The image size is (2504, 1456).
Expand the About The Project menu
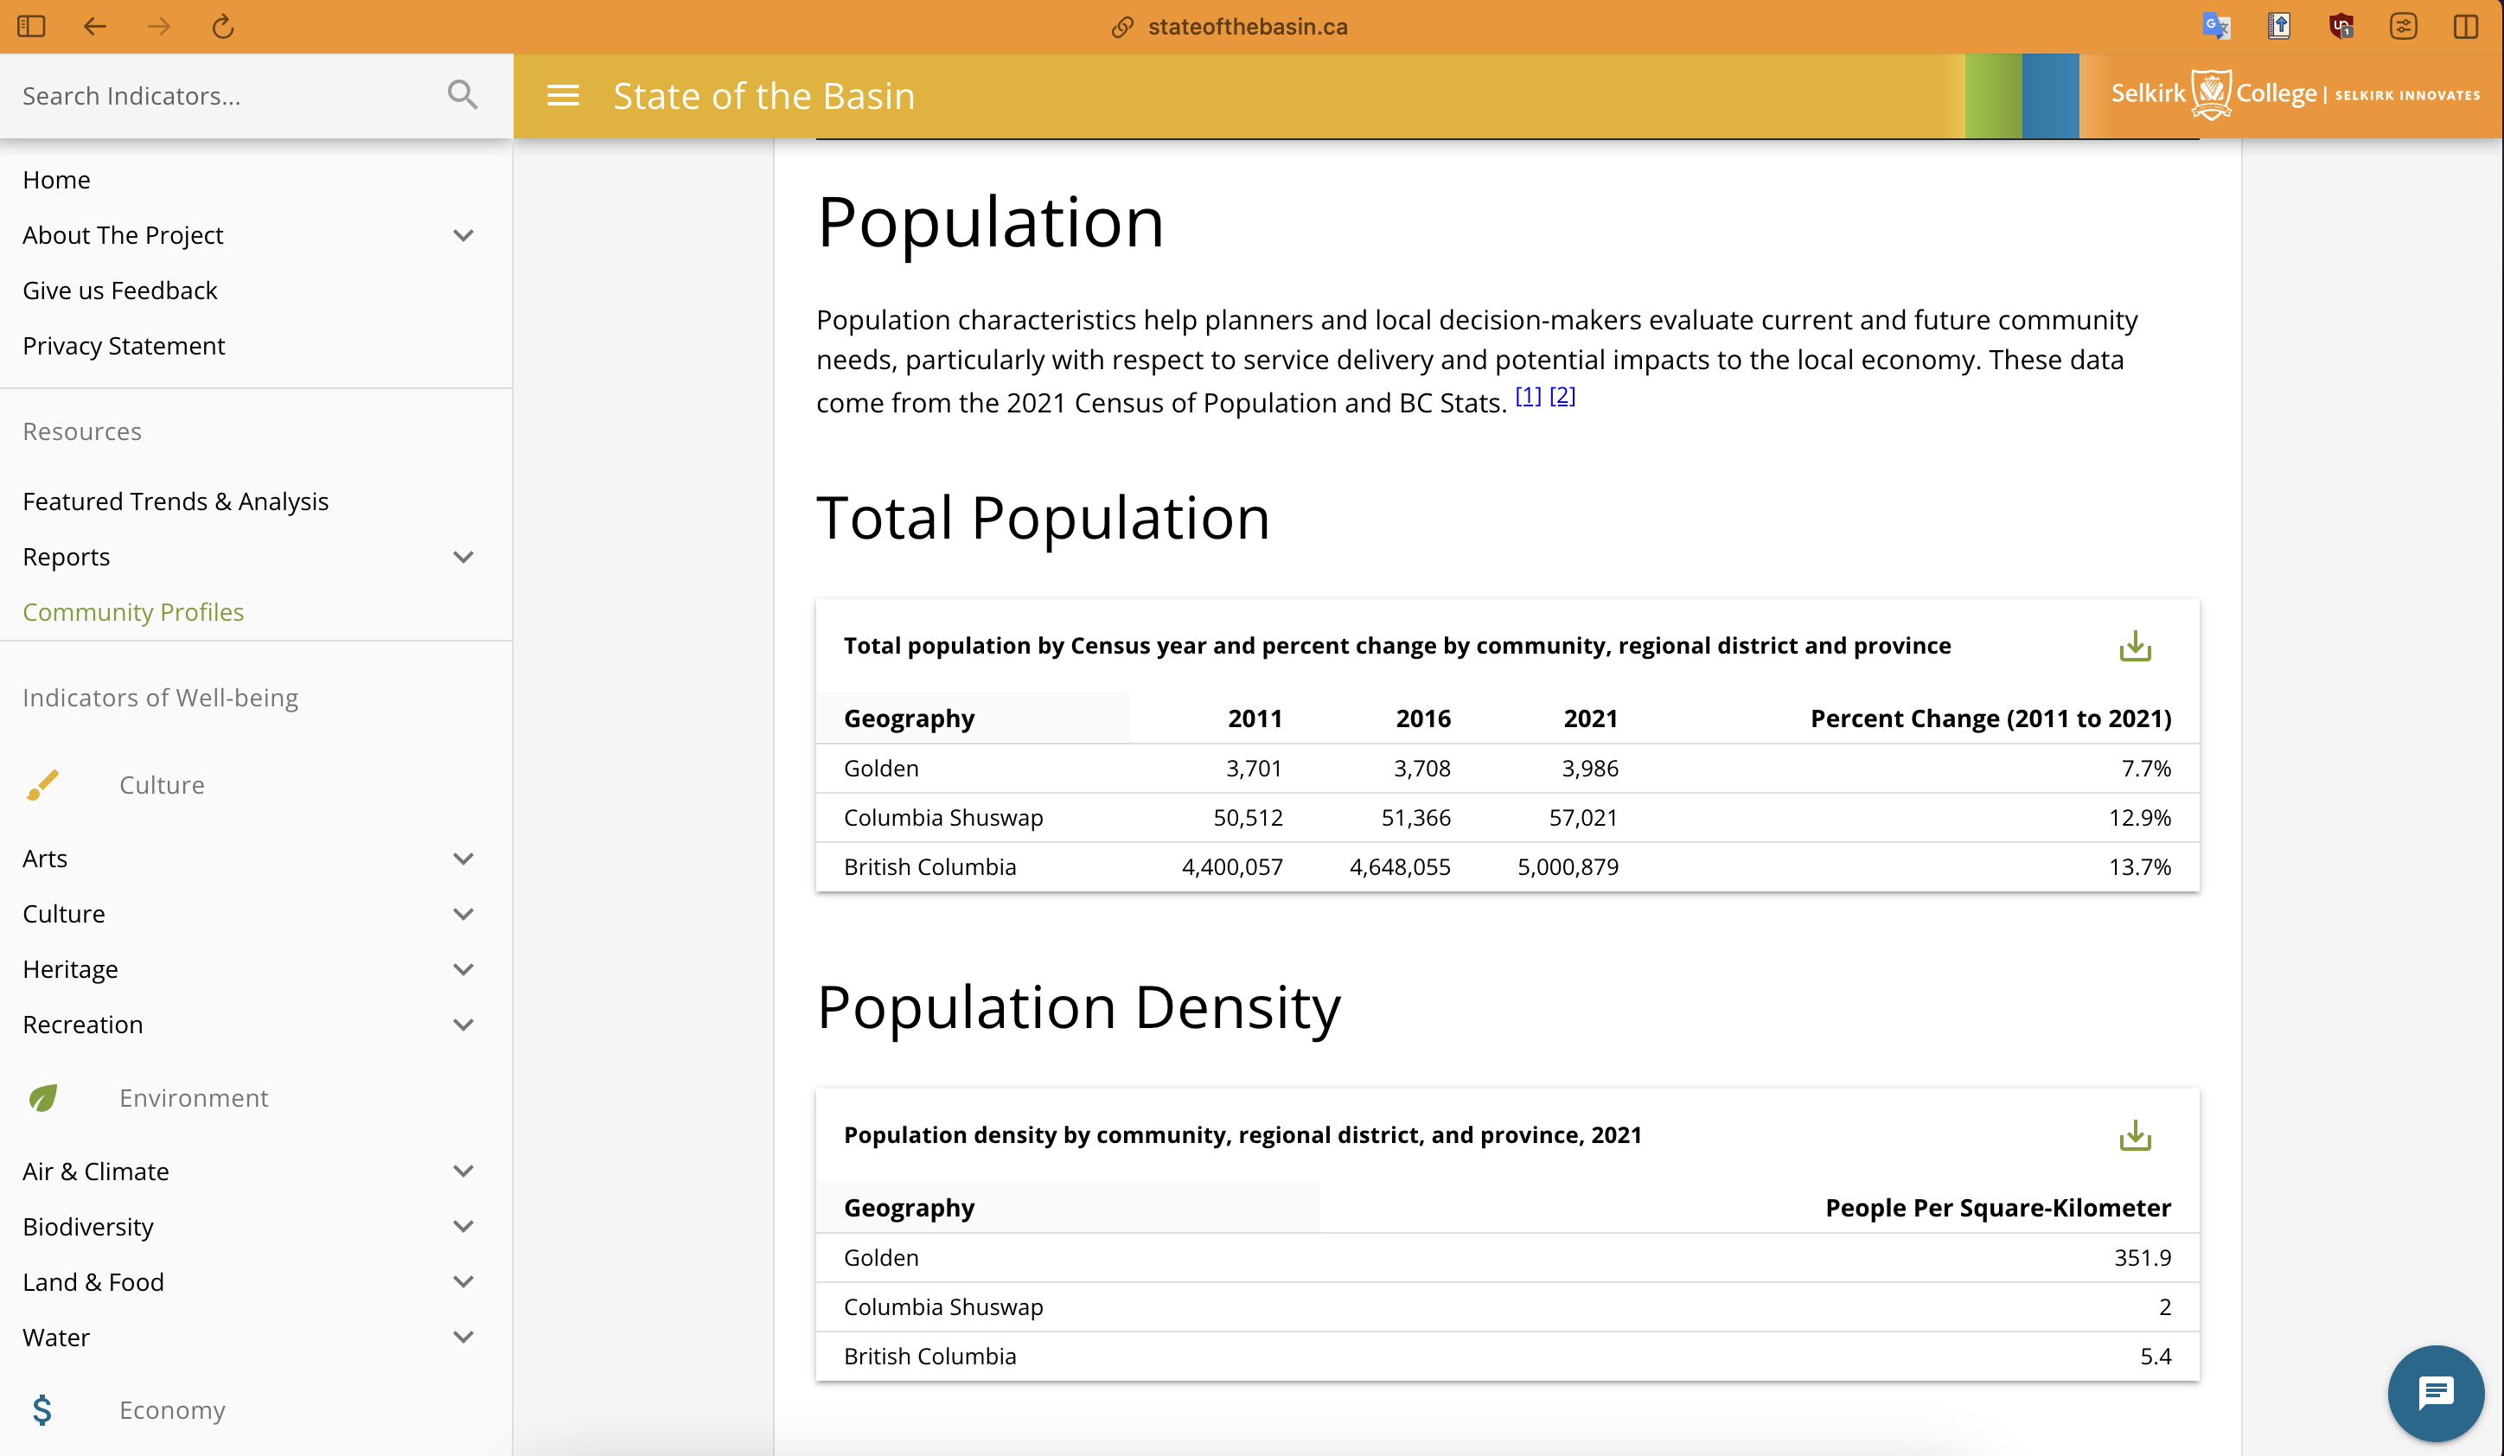463,235
